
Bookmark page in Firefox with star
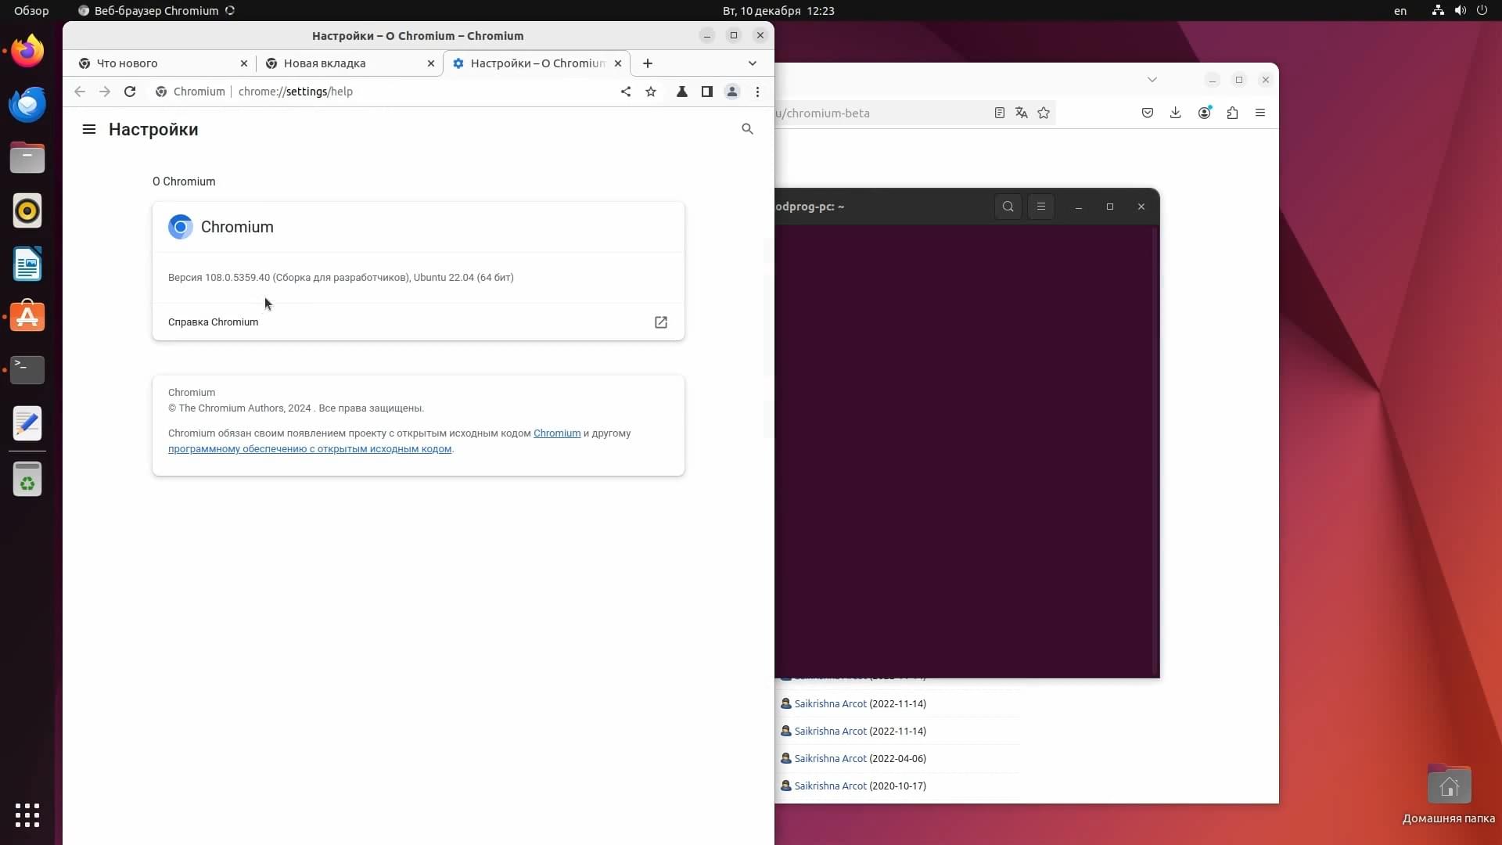click(1044, 113)
